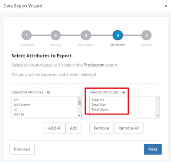This screenshot has width=171, height=162.
Task: Go back with the Previous button
Action: (x=22, y=149)
